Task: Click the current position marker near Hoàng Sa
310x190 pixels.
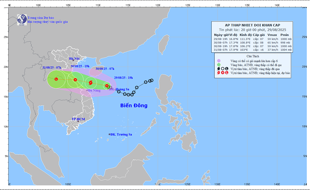Action: point(107,86)
